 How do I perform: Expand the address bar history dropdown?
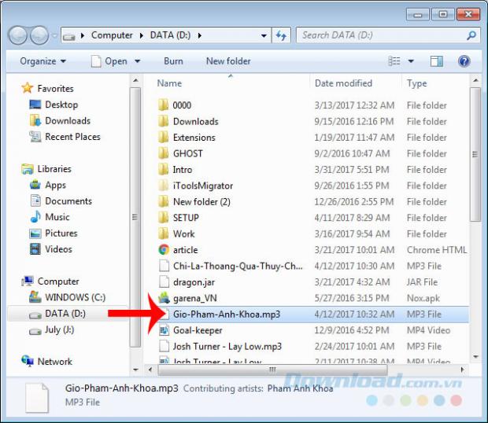pos(264,35)
